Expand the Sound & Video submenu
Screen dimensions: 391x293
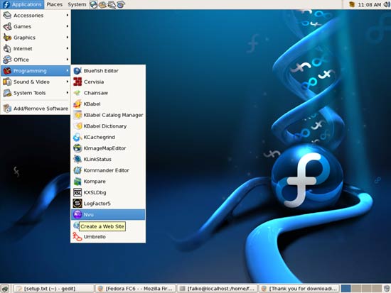click(36, 82)
